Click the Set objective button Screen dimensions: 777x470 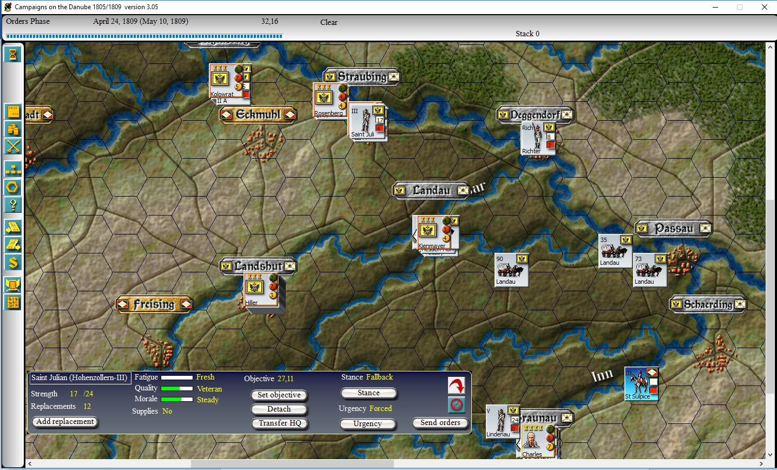tap(279, 395)
